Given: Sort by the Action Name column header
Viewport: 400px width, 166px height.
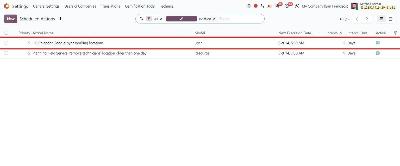Looking at the screenshot, I should [43, 33].
